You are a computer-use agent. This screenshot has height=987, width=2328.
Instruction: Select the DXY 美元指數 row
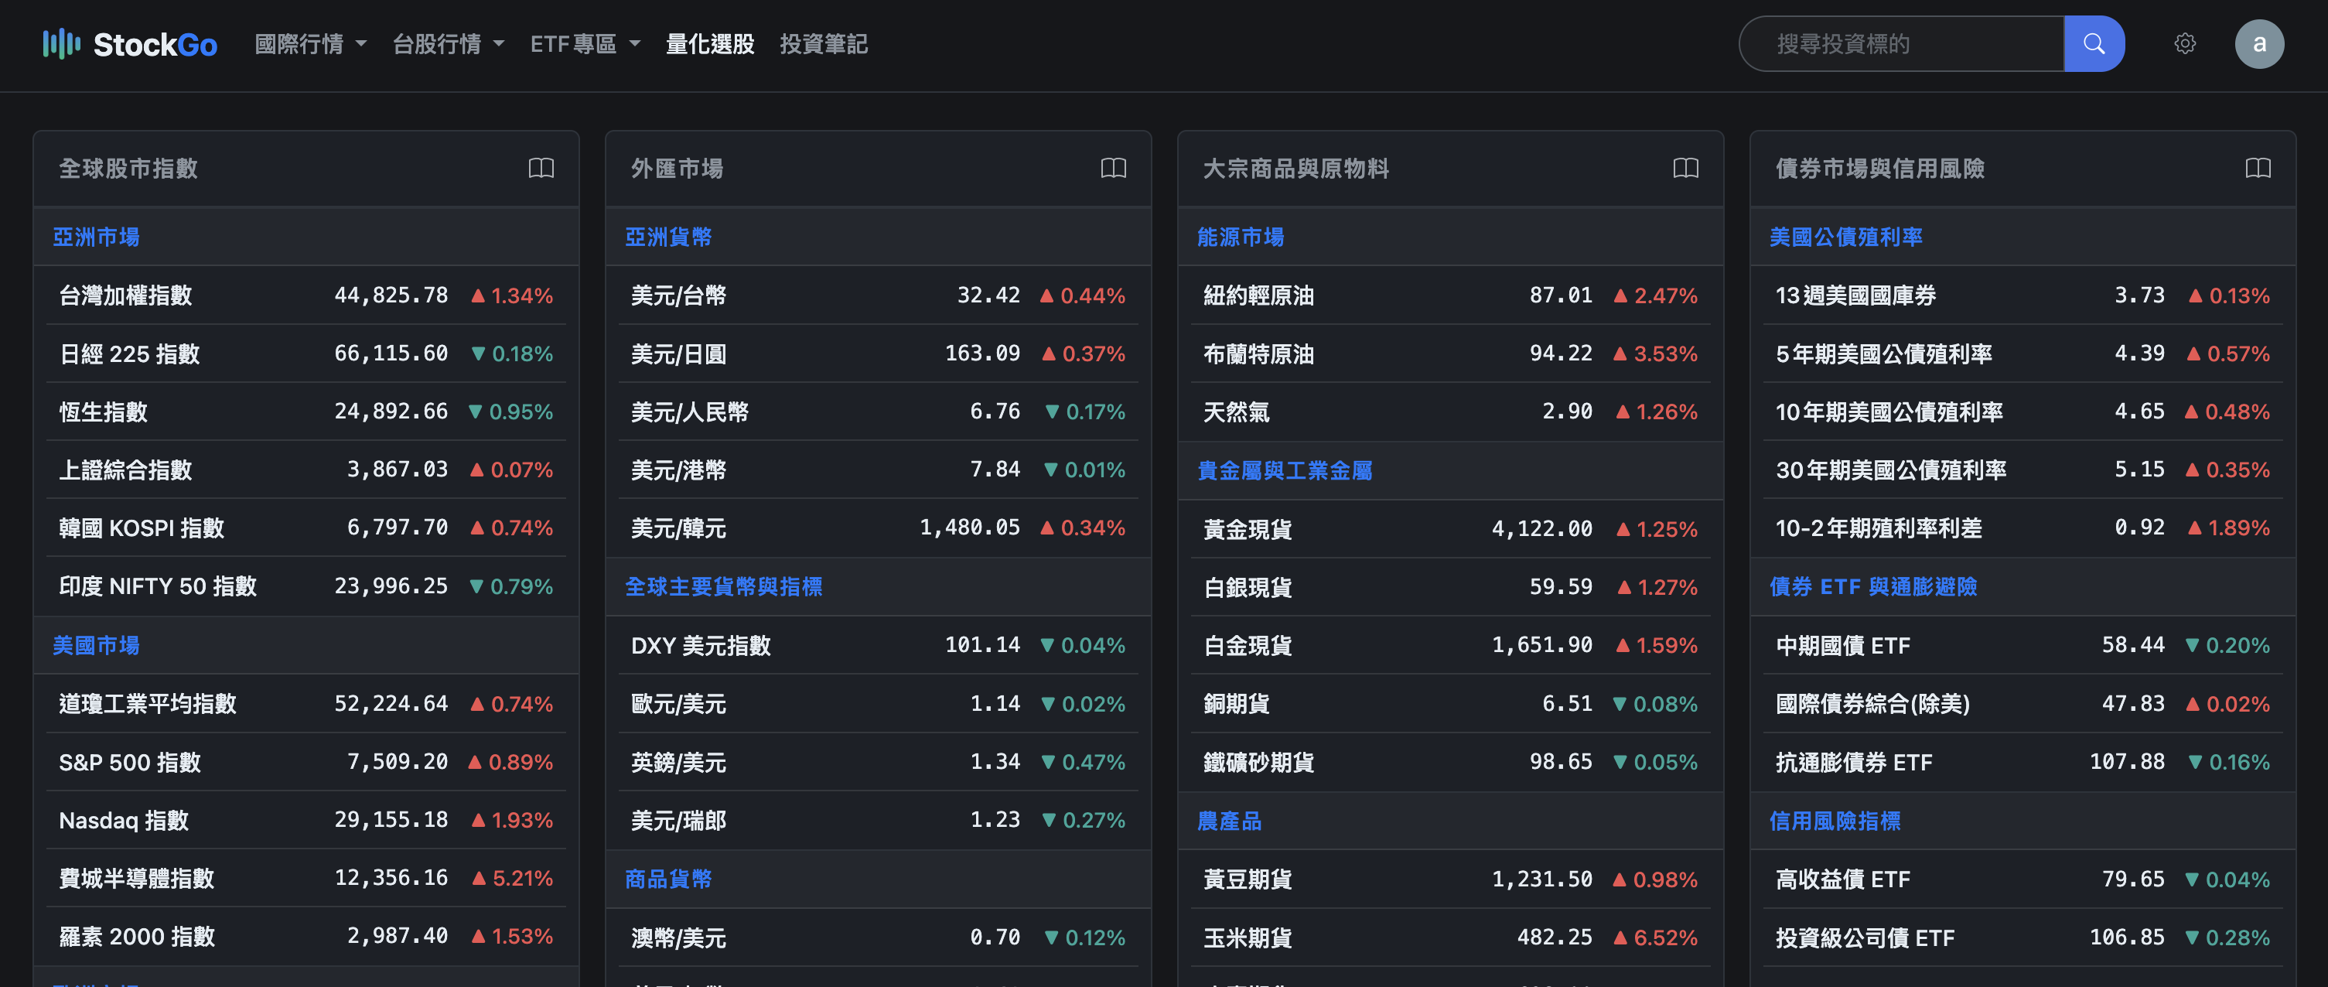[x=879, y=645]
